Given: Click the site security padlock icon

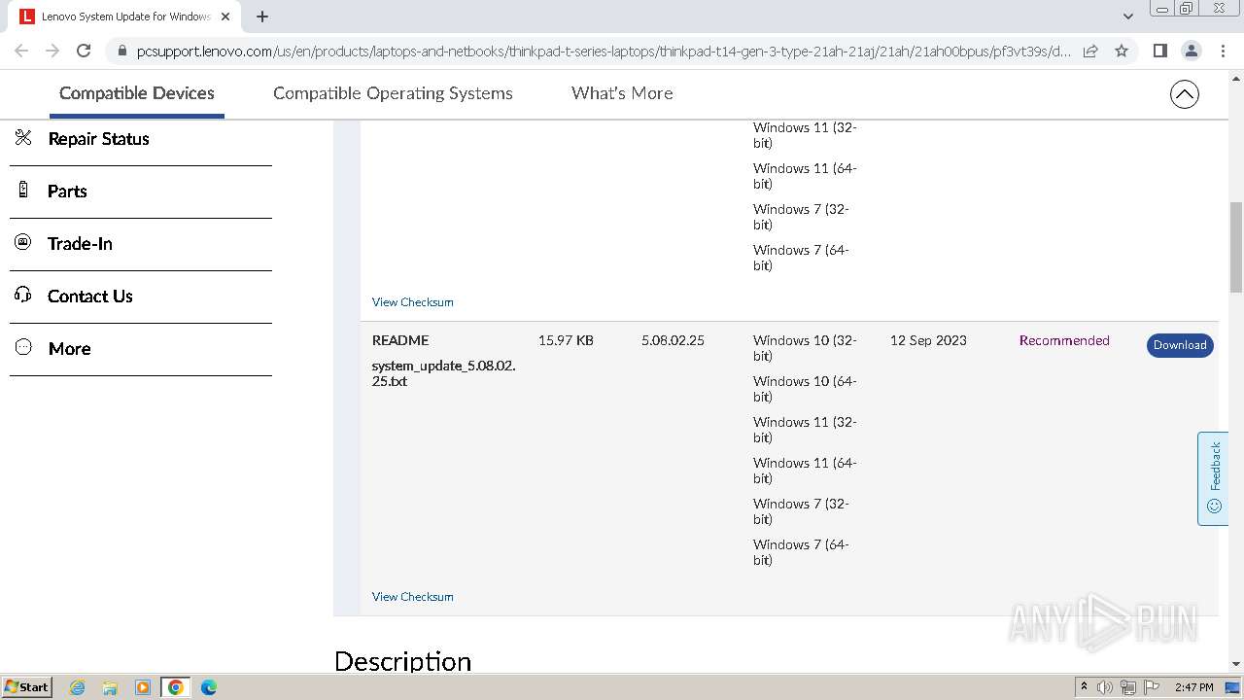Looking at the screenshot, I should pos(121,52).
